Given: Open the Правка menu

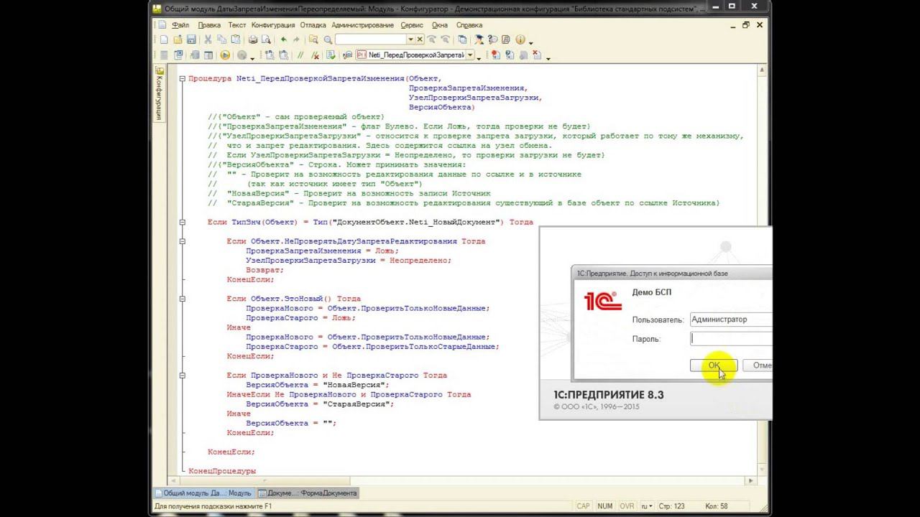Looking at the screenshot, I should (x=209, y=25).
